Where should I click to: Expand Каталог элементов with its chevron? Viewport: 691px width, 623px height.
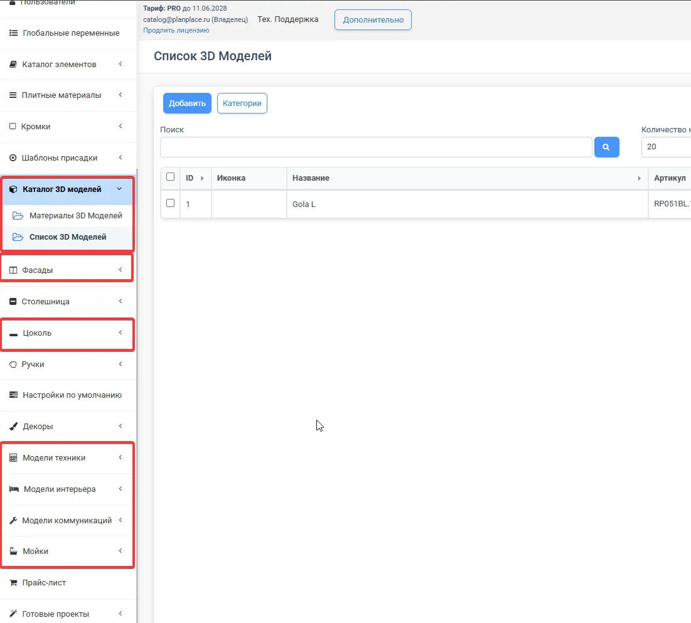(121, 65)
